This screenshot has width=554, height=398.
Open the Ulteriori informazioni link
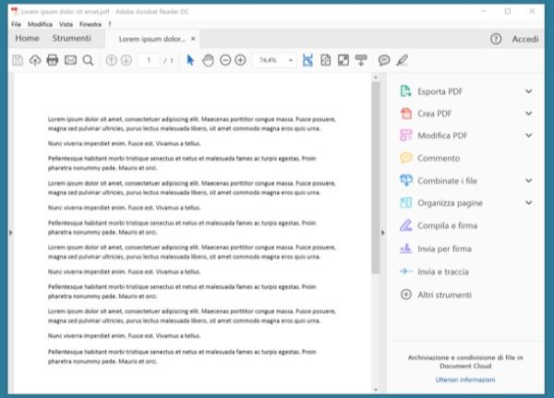466,380
